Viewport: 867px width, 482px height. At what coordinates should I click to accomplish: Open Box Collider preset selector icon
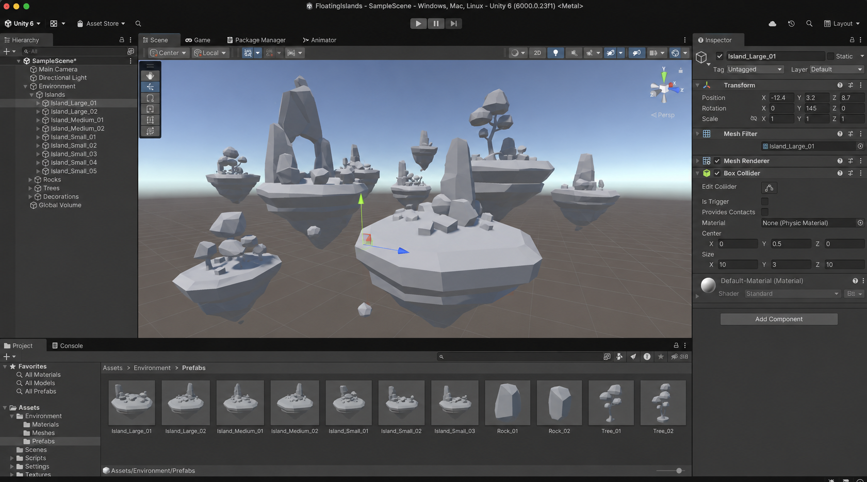pos(850,173)
